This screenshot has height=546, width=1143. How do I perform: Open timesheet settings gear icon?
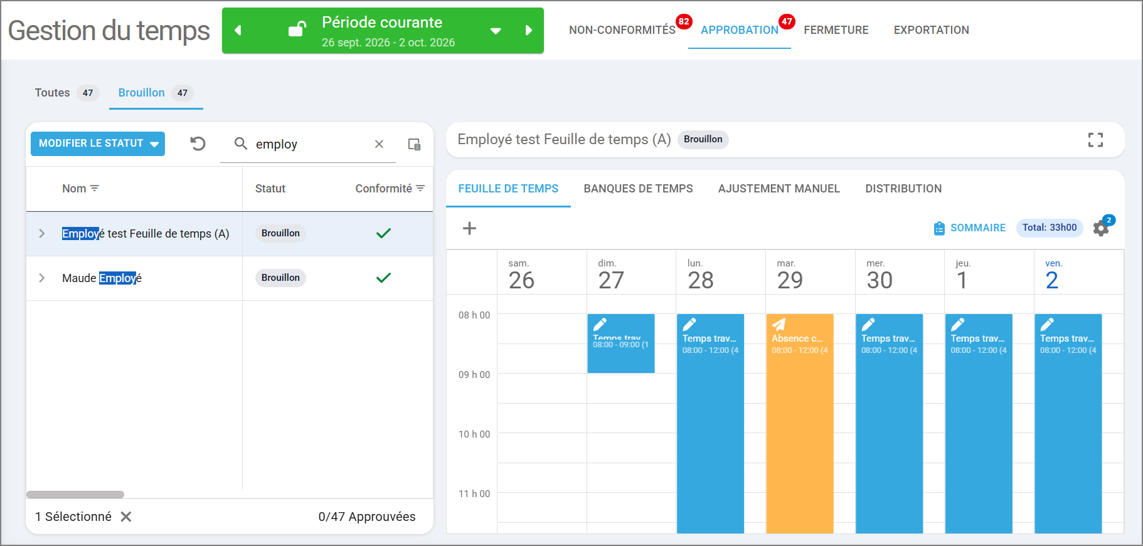[1100, 228]
